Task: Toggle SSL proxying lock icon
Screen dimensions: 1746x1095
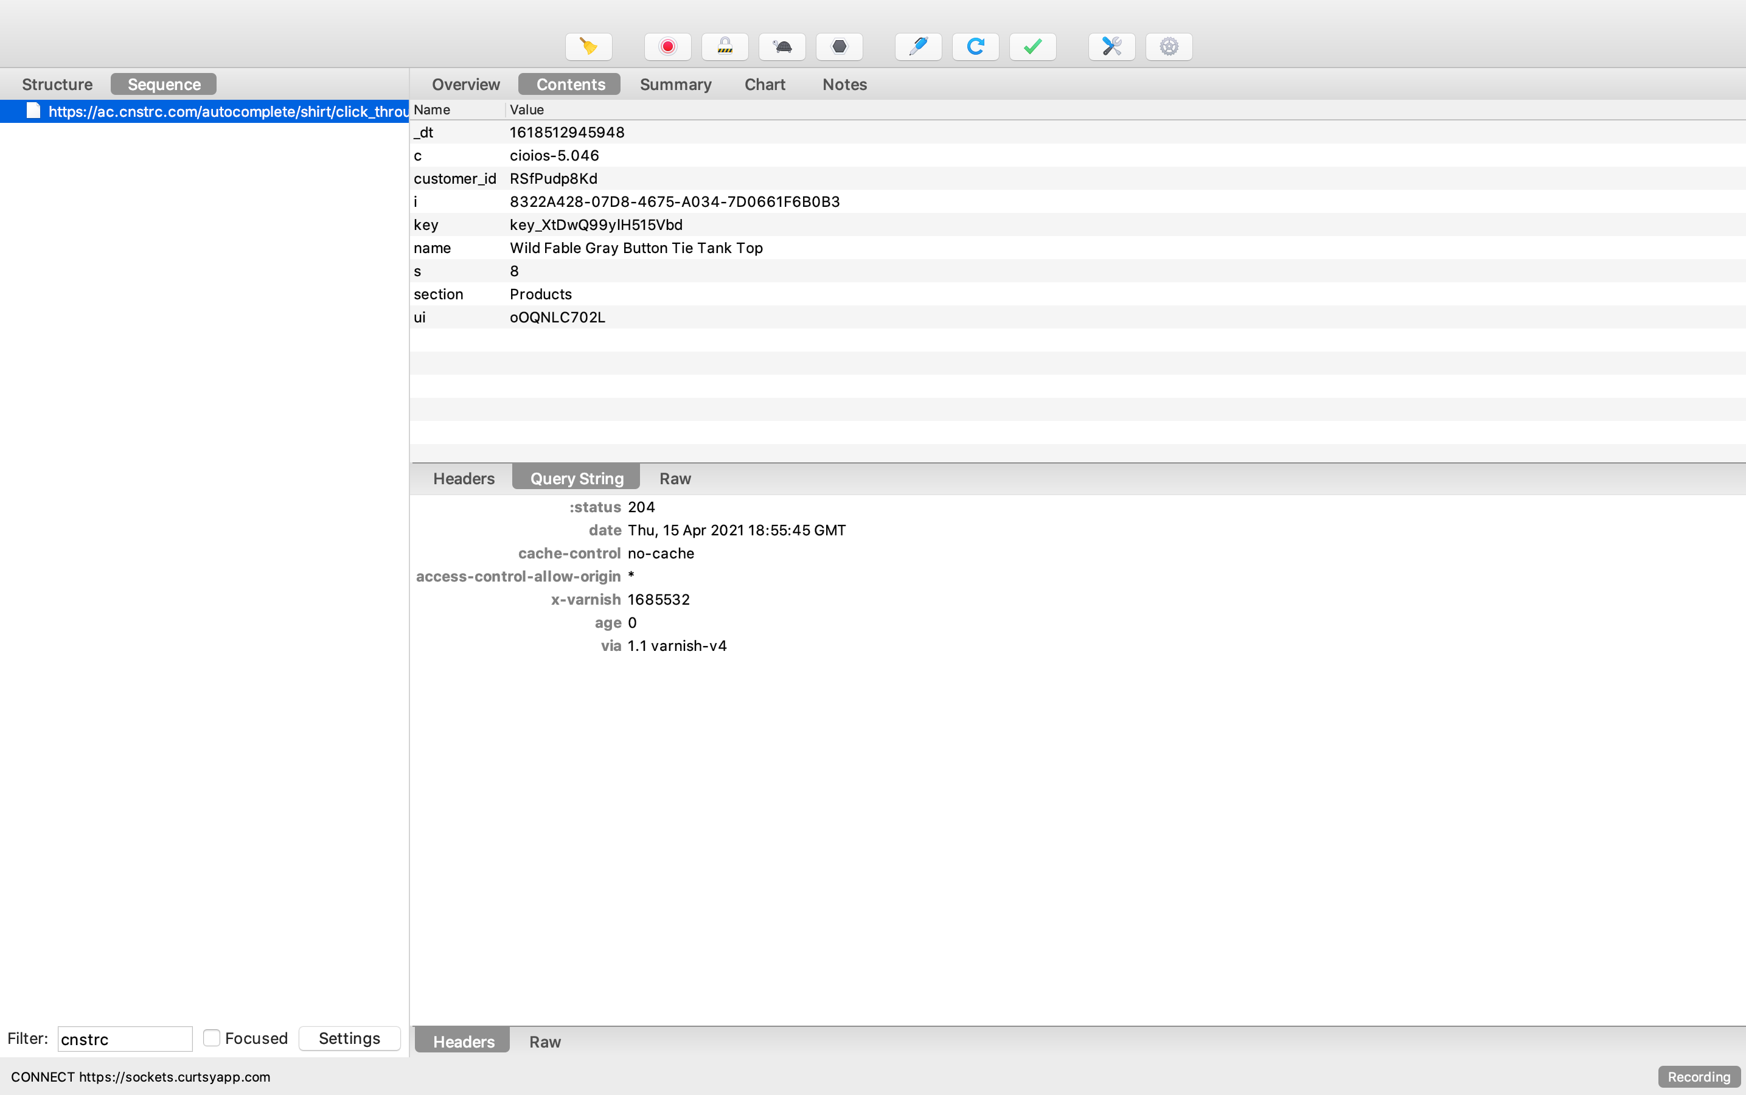Action: point(724,47)
